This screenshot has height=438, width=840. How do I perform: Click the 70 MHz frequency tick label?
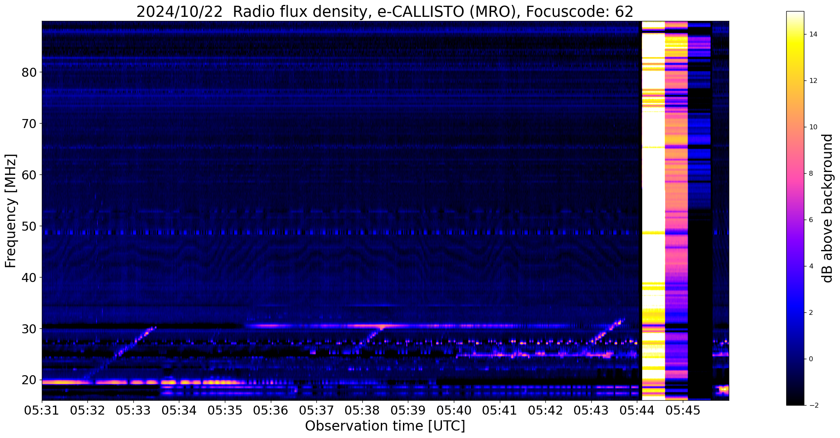[29, 124]
